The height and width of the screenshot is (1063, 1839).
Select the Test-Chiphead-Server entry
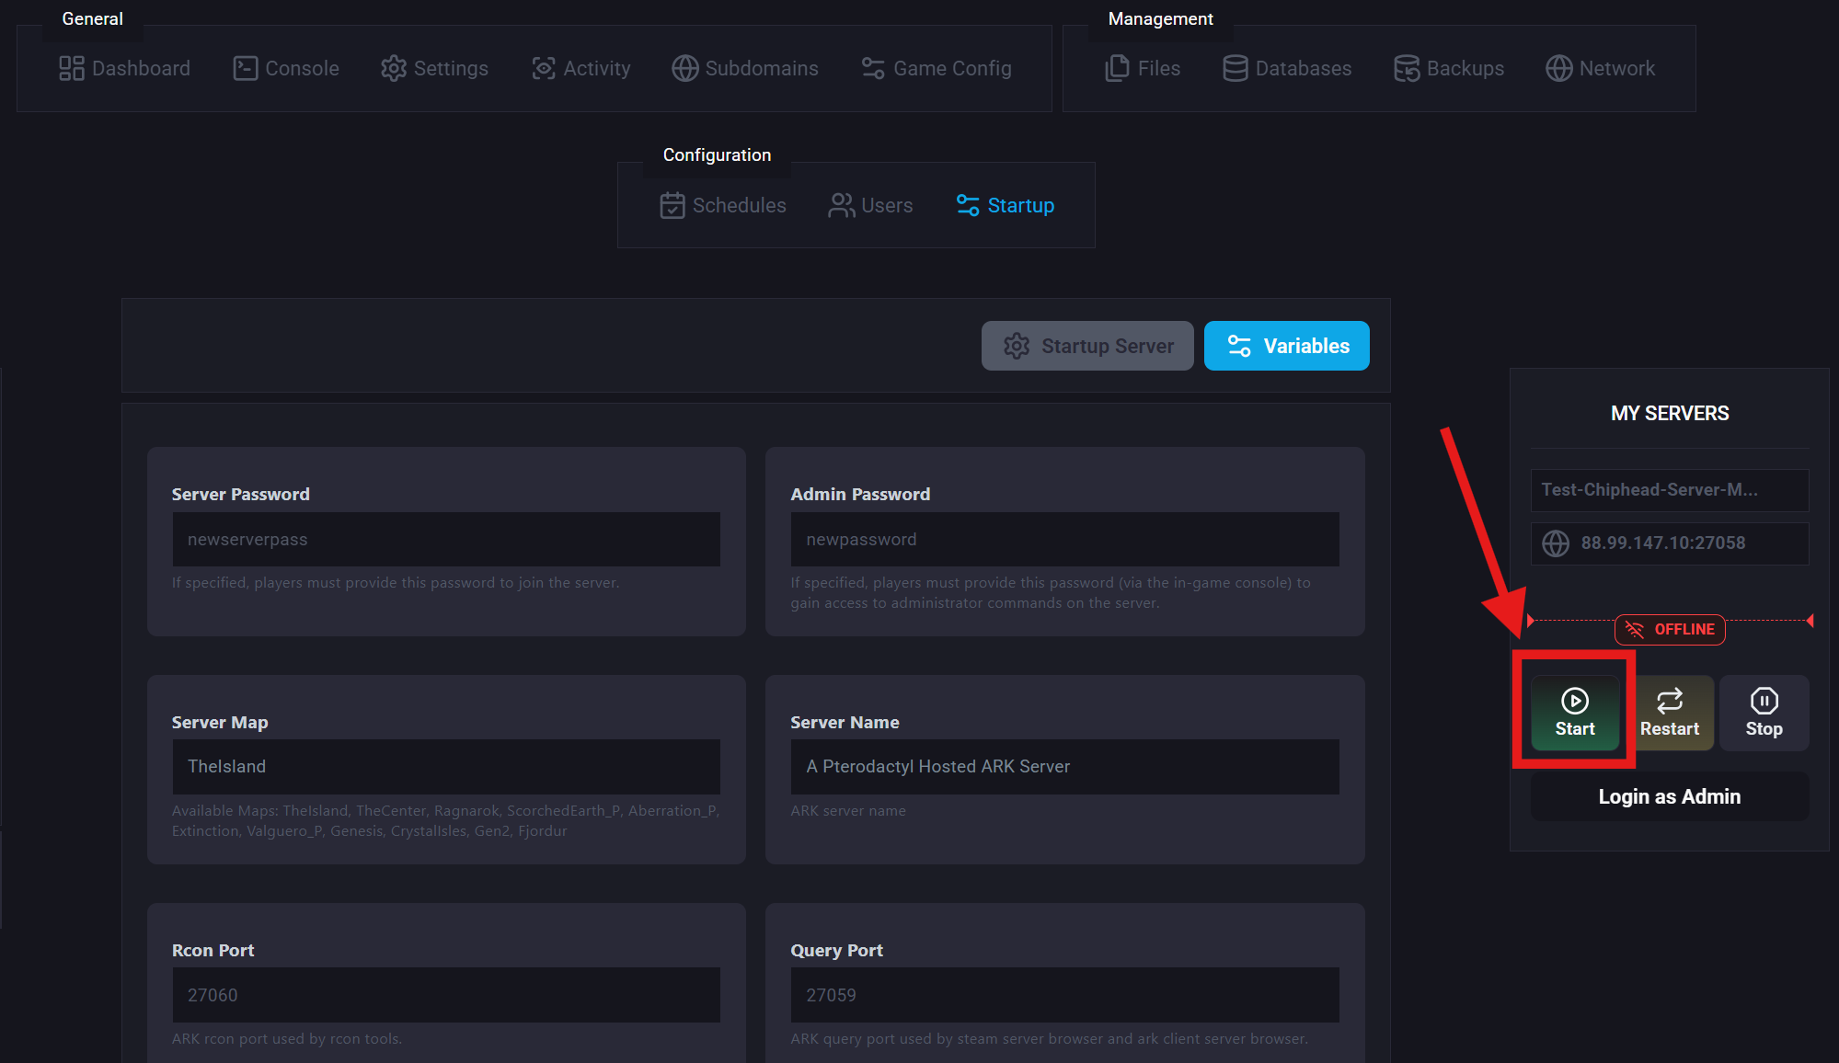click(1669, 490)
